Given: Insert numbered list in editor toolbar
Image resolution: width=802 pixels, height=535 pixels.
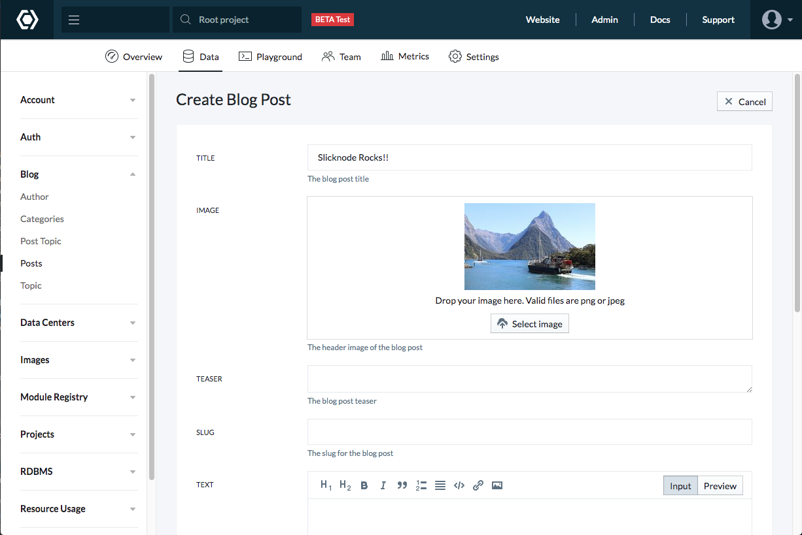Looking at the screenshot, I should [421, 485].
